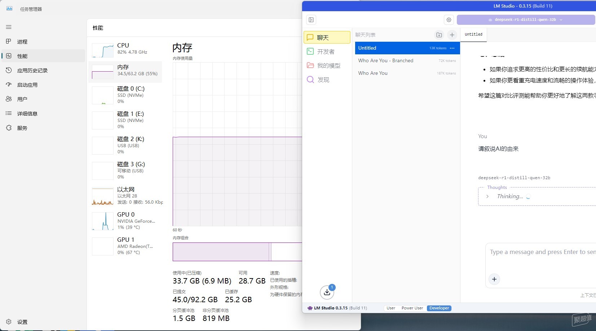Create a new chat folder icon
Screen dimensions: 596x331
(439, 35)
